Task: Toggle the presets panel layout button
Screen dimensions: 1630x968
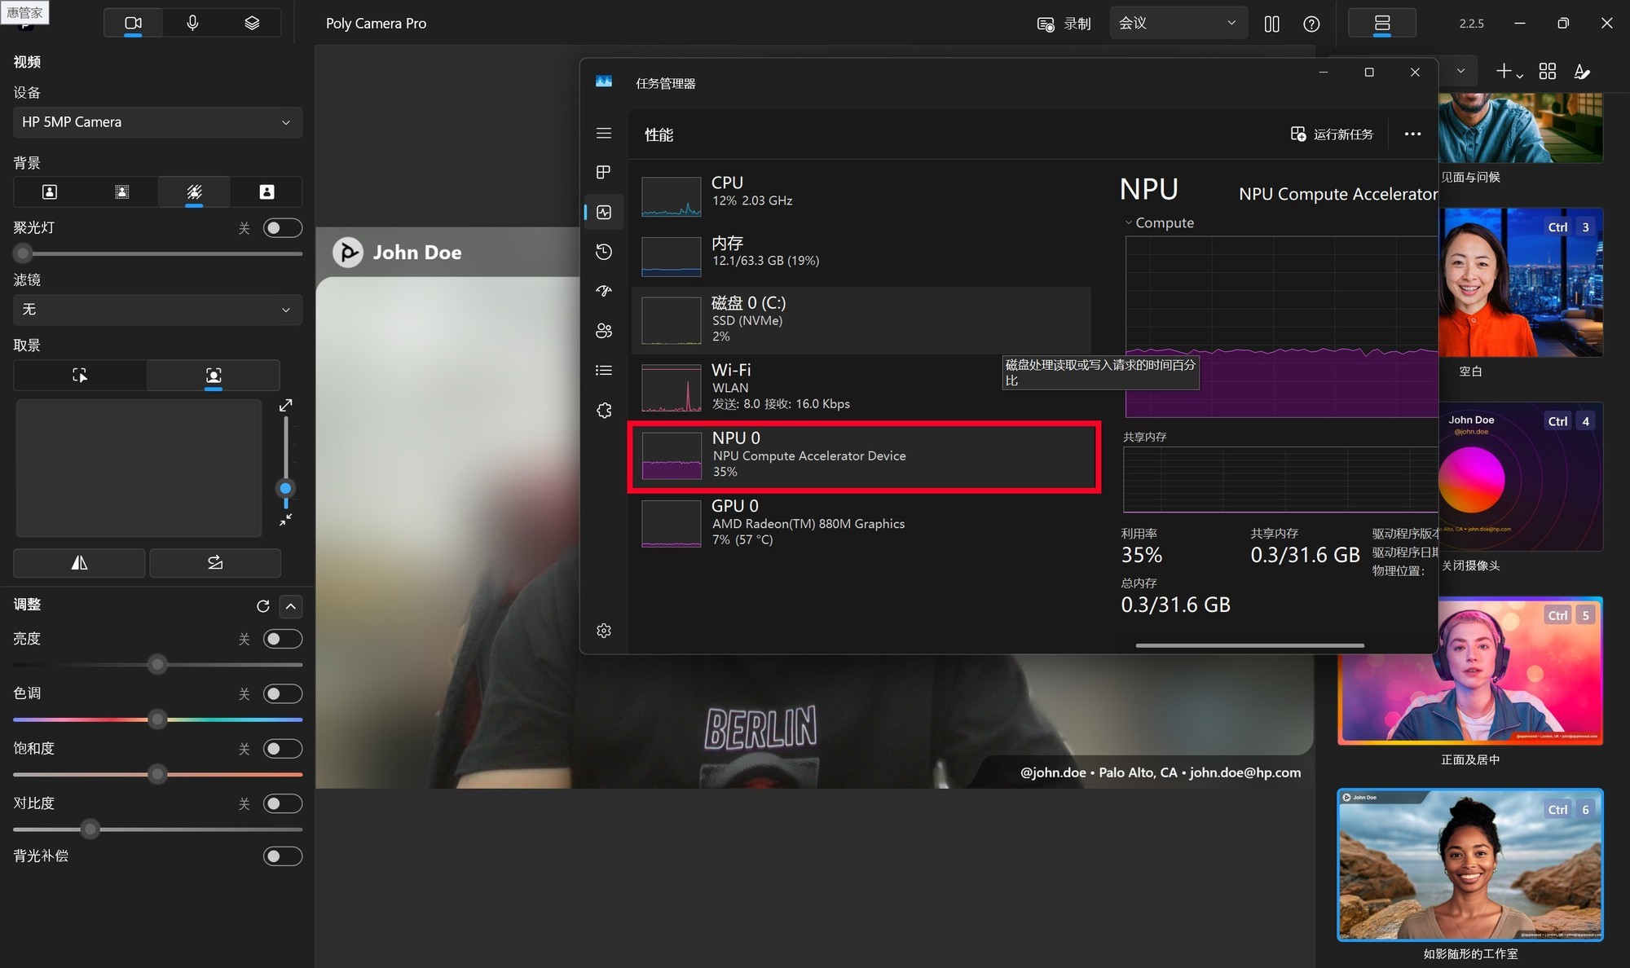Action: [1382, 23]
